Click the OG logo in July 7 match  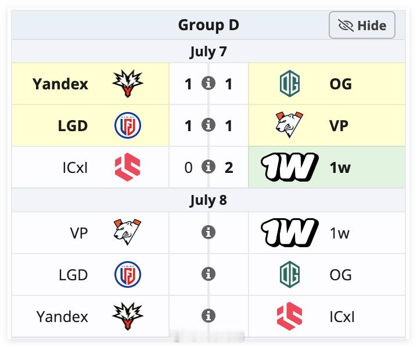290,84
